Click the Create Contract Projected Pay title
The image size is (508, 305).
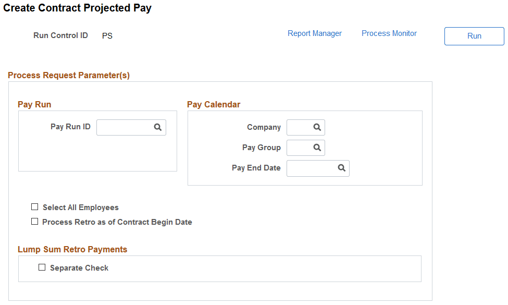(x=77, y=8)
